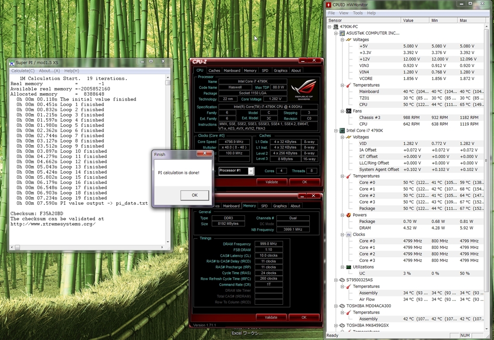Click the ASUSTeK motherboard icon
The image size is (494, 340).
click(x=342, y=33)
